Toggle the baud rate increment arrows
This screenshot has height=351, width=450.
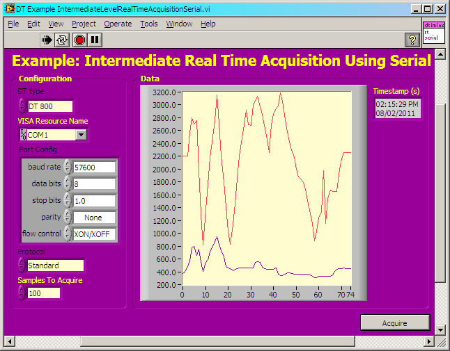pyautogui.click(x=67, y=167)
